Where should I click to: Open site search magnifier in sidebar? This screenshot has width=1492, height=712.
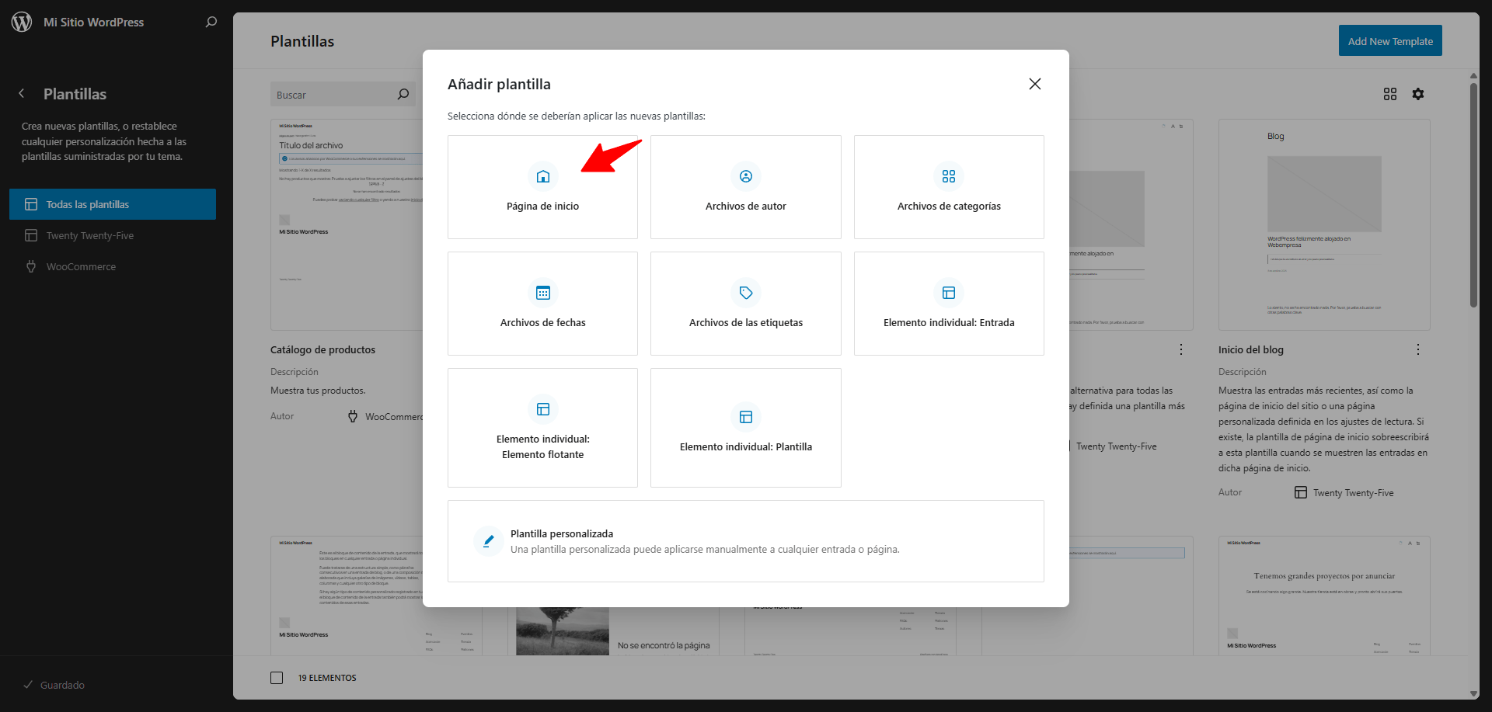[x=211, y=22]
